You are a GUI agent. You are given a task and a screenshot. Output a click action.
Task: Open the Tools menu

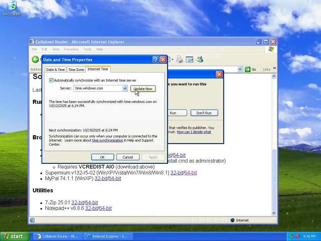tap(87, 49)
